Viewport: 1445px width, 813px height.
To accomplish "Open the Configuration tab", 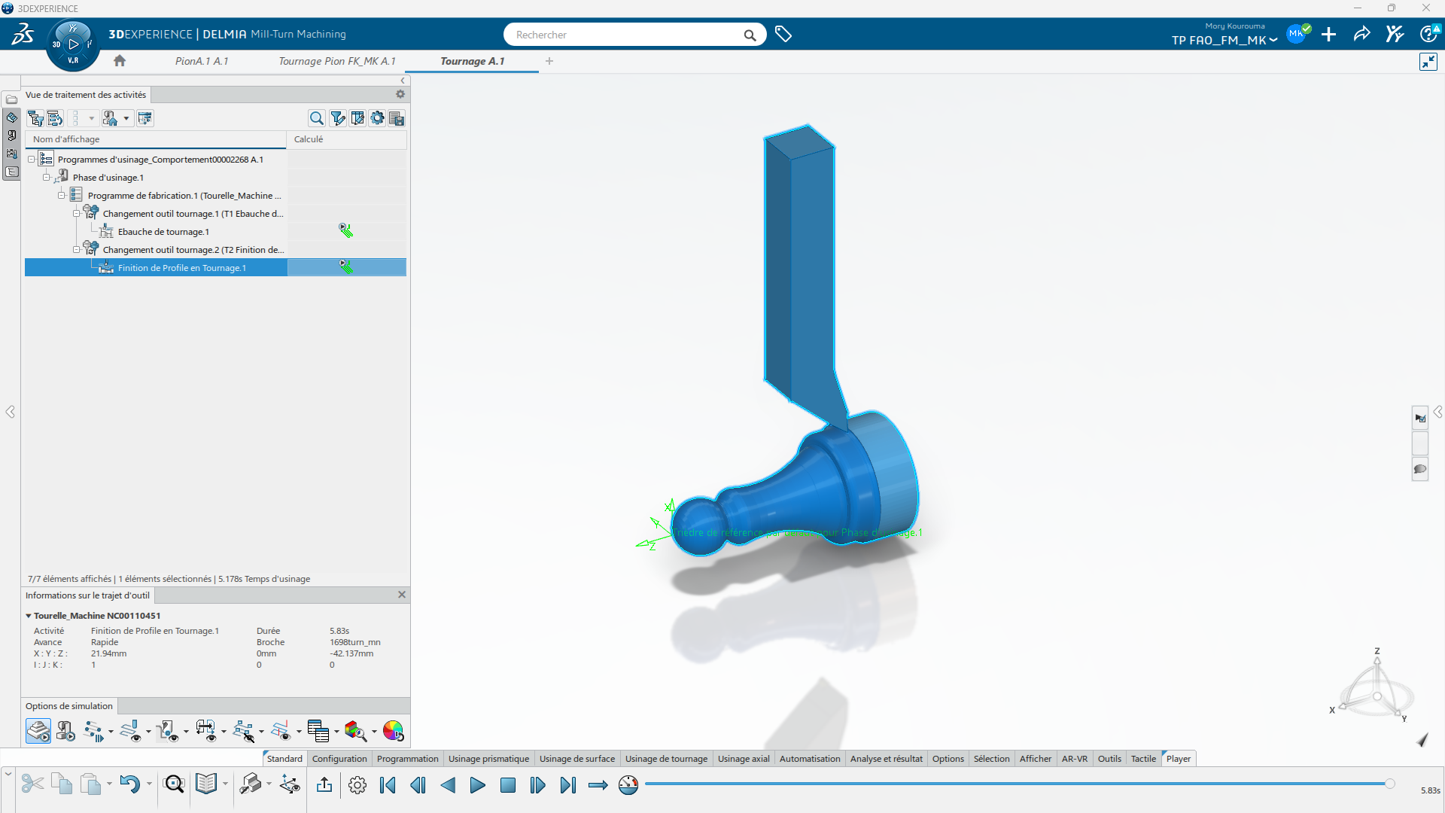I will [339, 759].
